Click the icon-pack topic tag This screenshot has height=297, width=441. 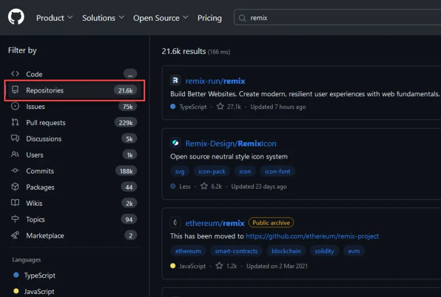coord(212,171)
